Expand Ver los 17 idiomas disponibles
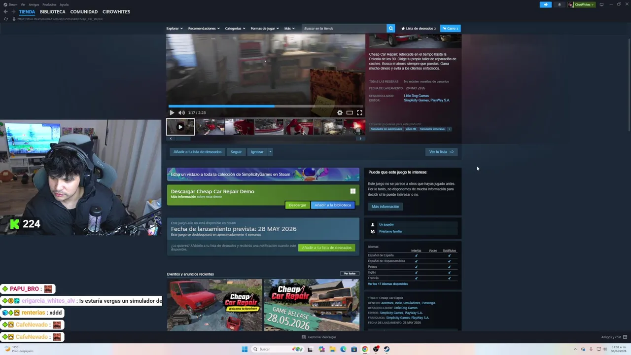Screen dimensions: 631x355 click(387, 284)
